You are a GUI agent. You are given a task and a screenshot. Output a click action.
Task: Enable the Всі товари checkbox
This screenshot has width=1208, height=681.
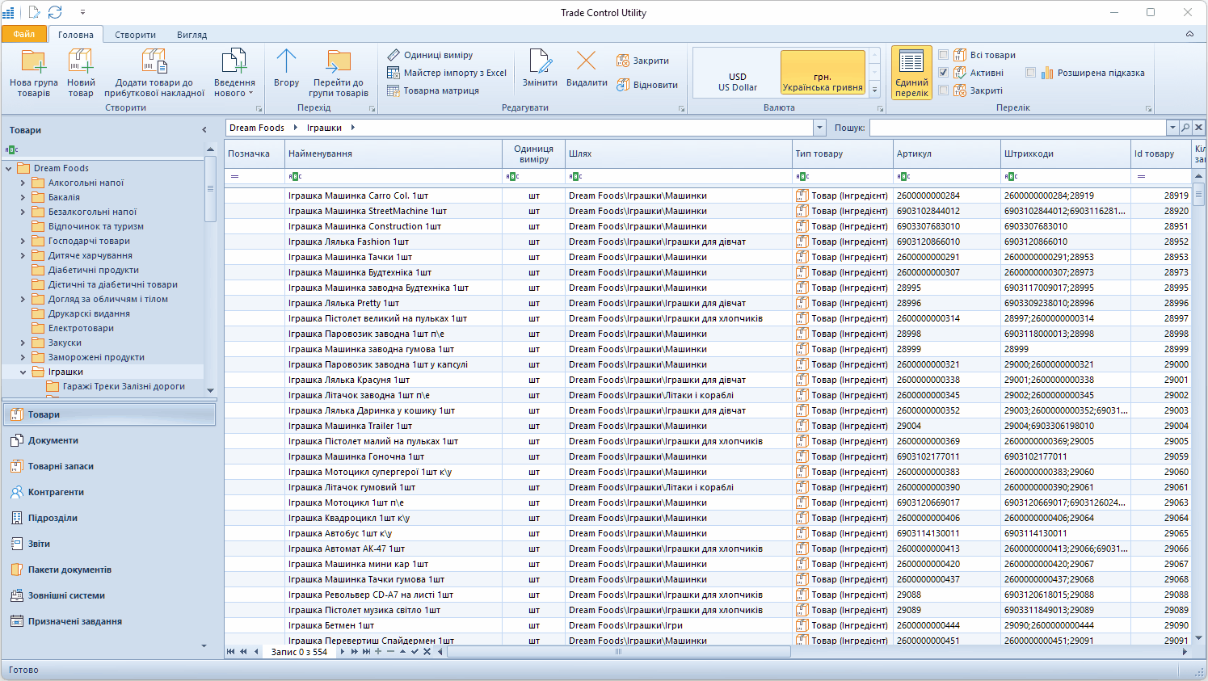click(943, 55)
